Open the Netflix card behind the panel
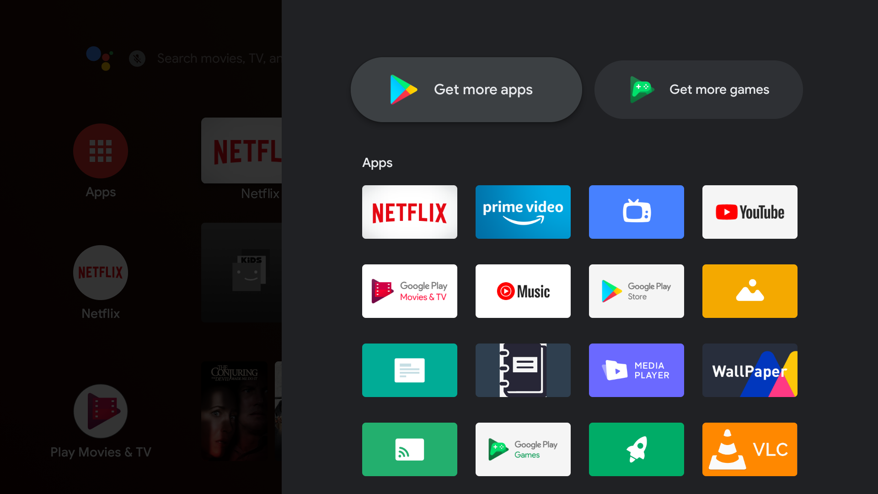 (x=241, y=150)
